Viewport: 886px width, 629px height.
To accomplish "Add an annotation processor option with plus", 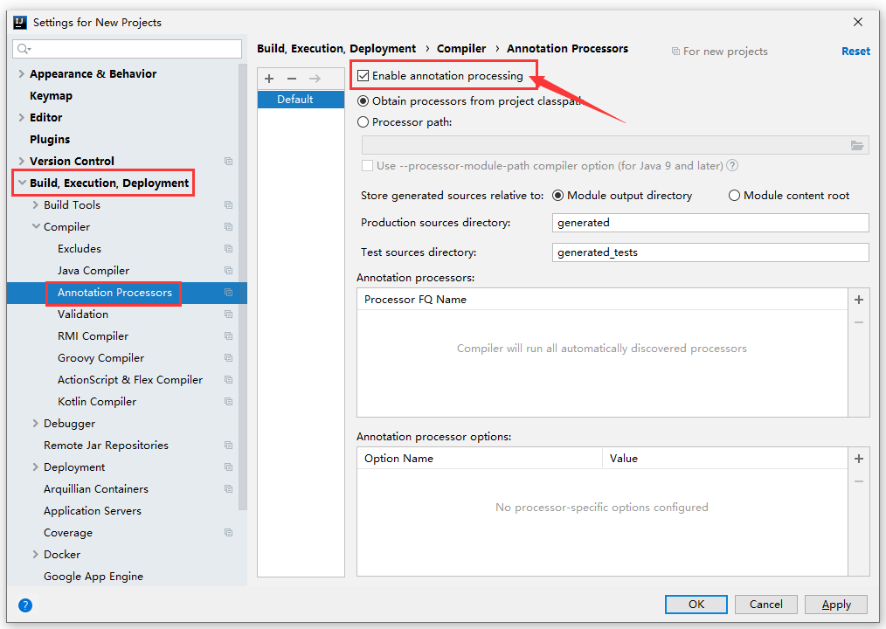I will pyautogui.click(x=858, y=459).
